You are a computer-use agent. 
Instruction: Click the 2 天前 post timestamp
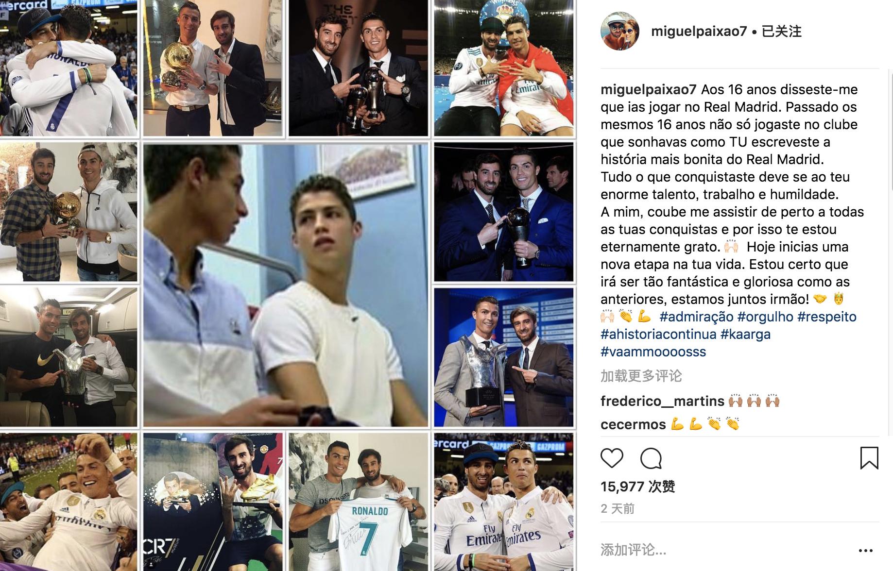tap(618, 509)
